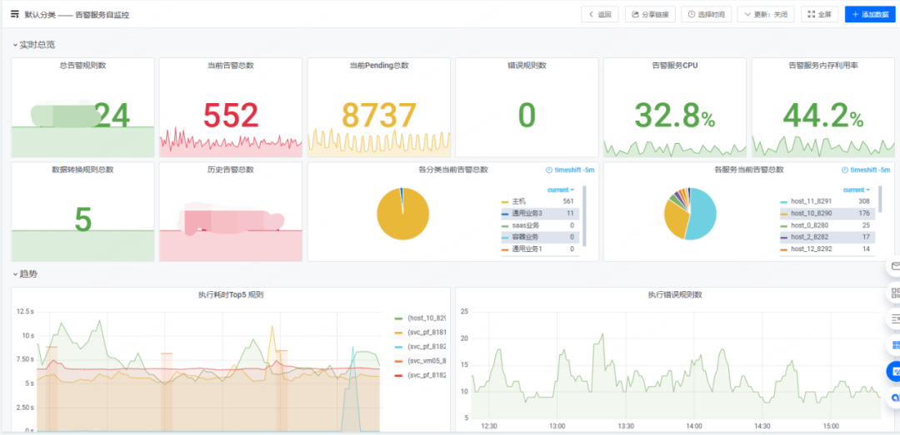The width and height of the screenshot is (900, 435).
Task: Click the envelope mail icon in the floating sidebar
Action: [894, 266]
